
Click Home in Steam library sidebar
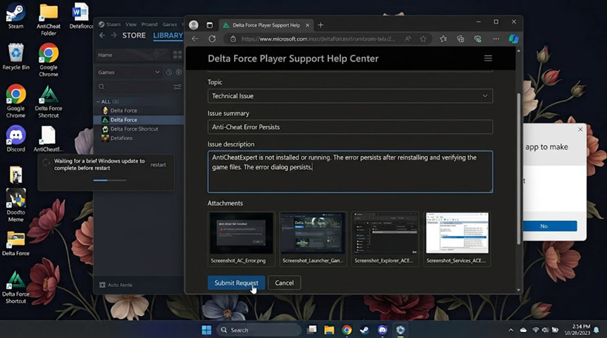click(105, 55)
